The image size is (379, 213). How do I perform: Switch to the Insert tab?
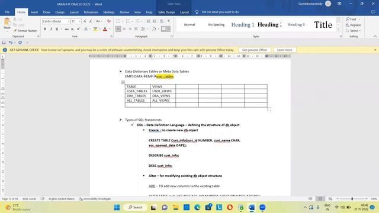[x=34, y=12]
